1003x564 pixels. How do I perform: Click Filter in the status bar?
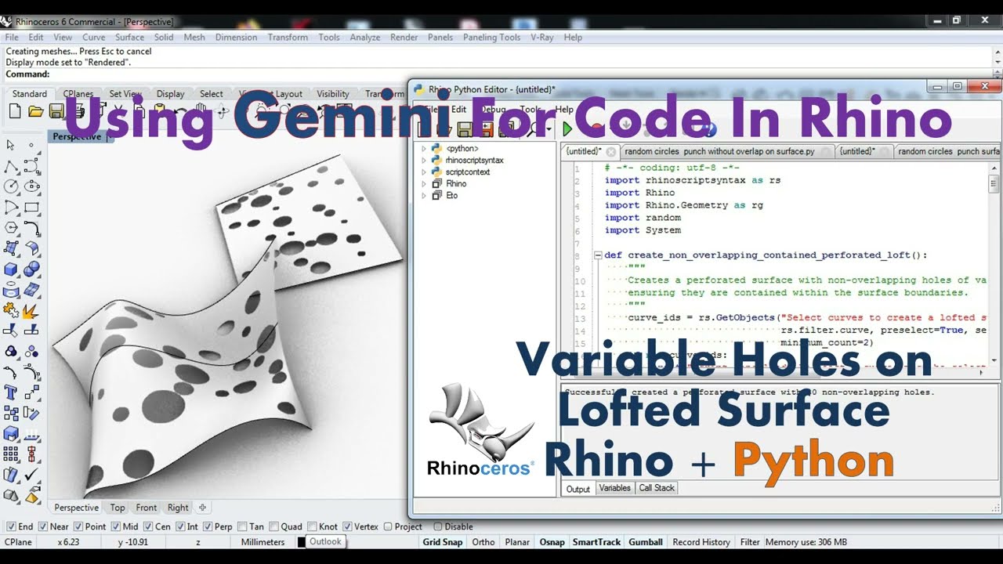(750, 542)
